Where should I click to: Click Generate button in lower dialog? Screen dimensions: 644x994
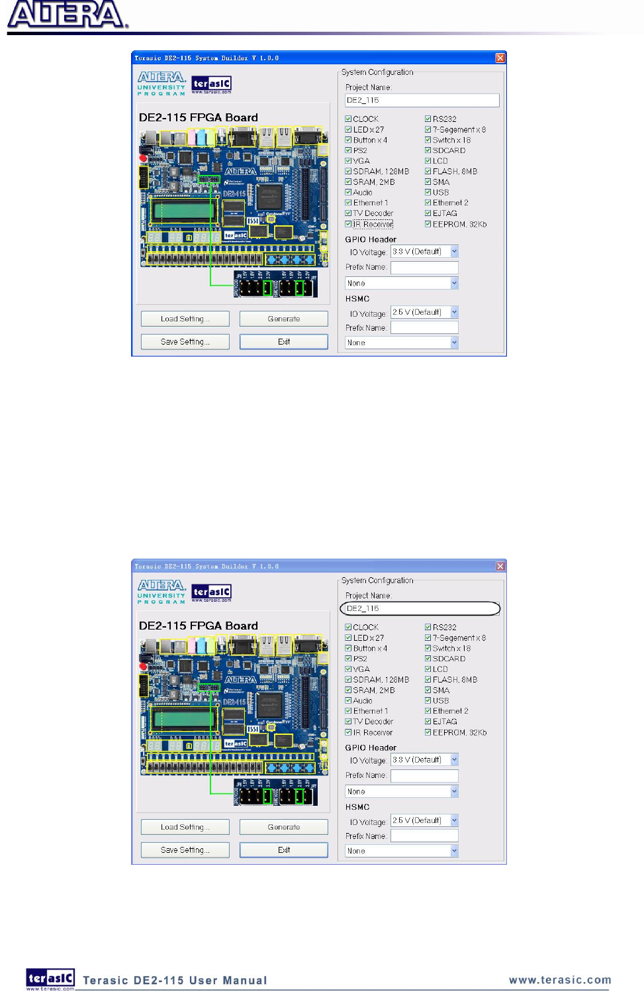[284, 827]
